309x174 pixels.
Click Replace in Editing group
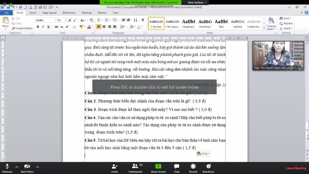click(x=286, y=23)
